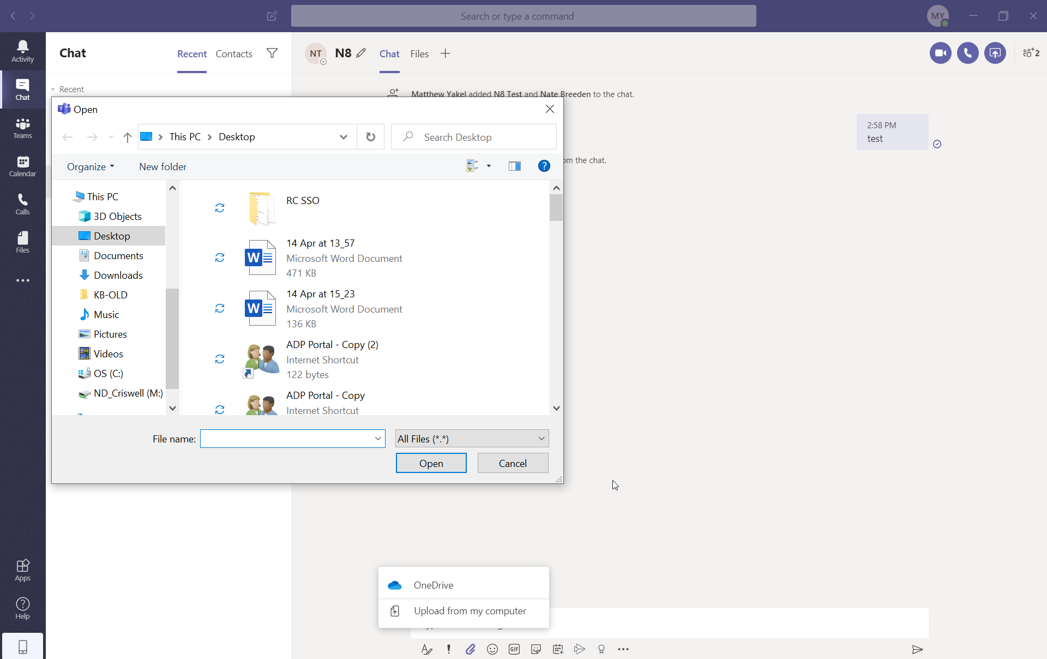
Task: Click the screen sharing icon
Action: (x=995, y=53)
